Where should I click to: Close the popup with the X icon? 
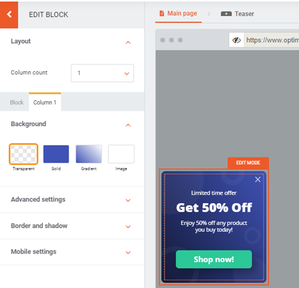(x=258, y=179)
